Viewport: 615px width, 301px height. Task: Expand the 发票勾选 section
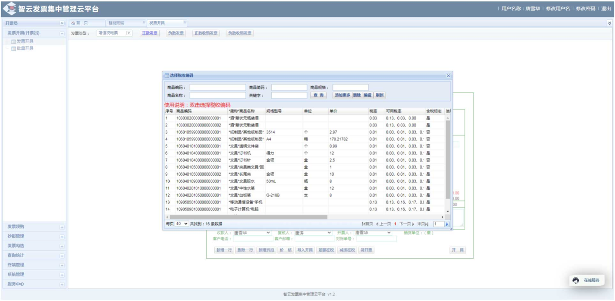pyautogui.click(x=62, y=246)
